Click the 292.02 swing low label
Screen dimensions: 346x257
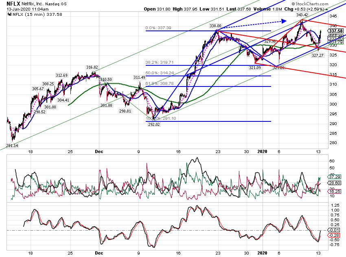(x=154, y=125)
